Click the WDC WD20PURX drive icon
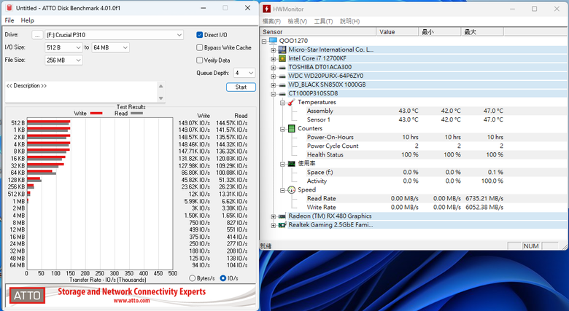The image size is (569, 311). point(282,76)
